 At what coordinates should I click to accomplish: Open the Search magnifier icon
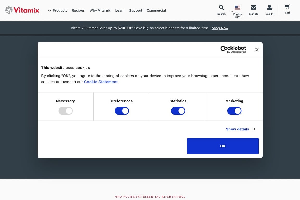(x=221, y=8)
